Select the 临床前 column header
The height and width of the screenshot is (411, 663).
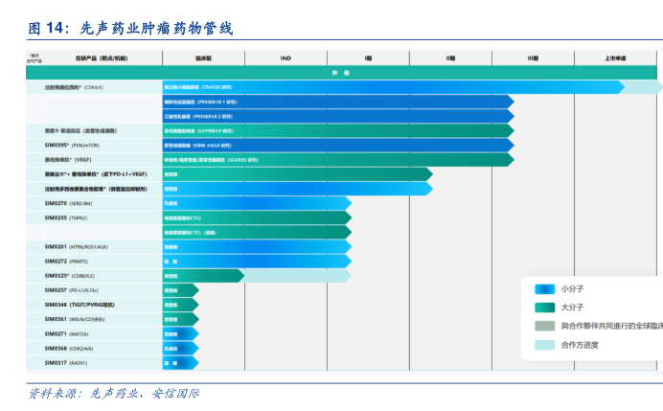[203, 57]
